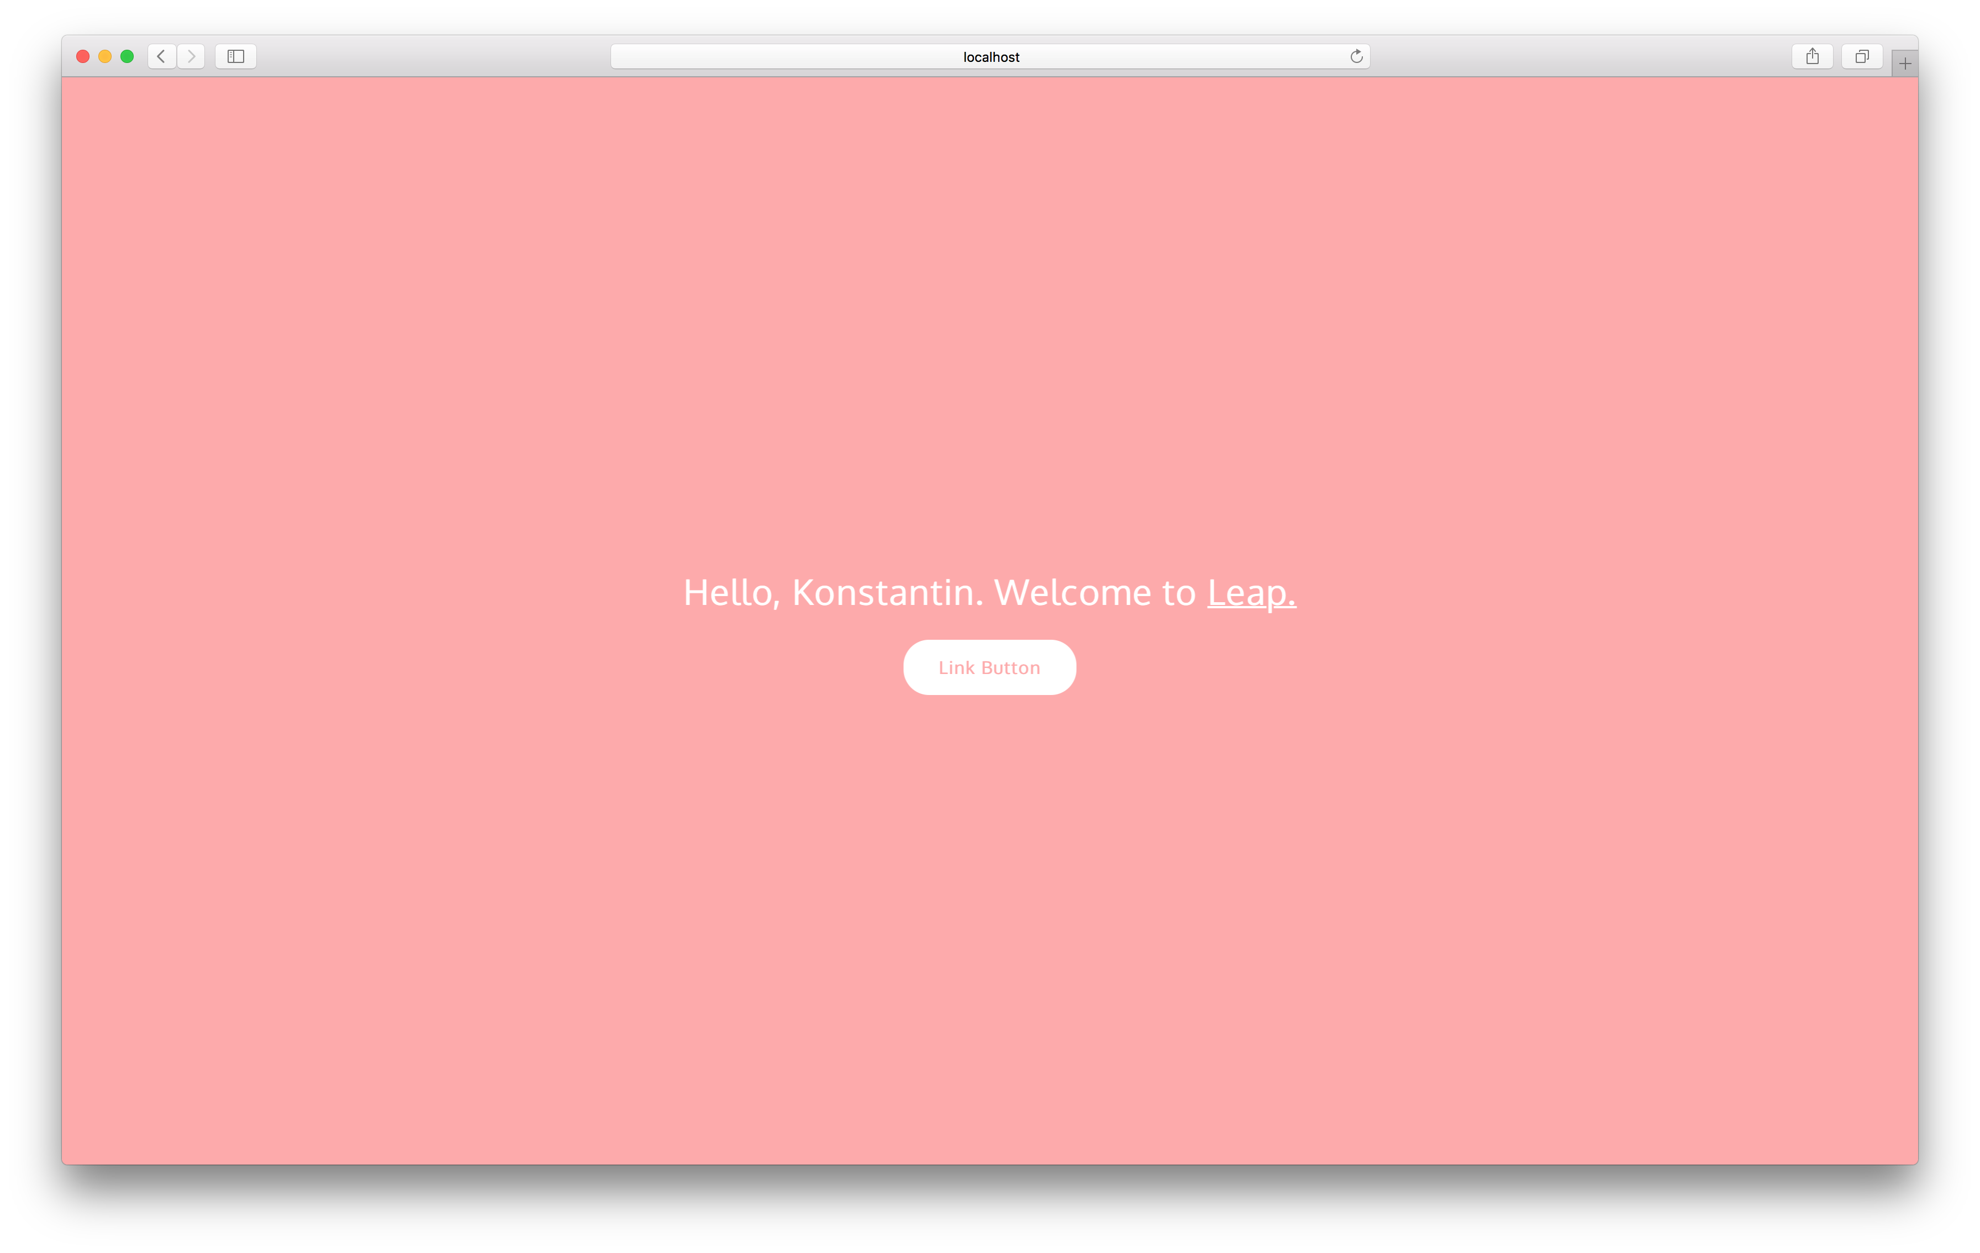Follow the underlined Leap link

pos(1251,593)
